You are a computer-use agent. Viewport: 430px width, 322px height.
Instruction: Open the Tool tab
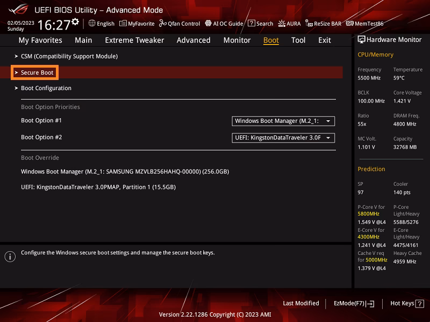pos(298,40)
